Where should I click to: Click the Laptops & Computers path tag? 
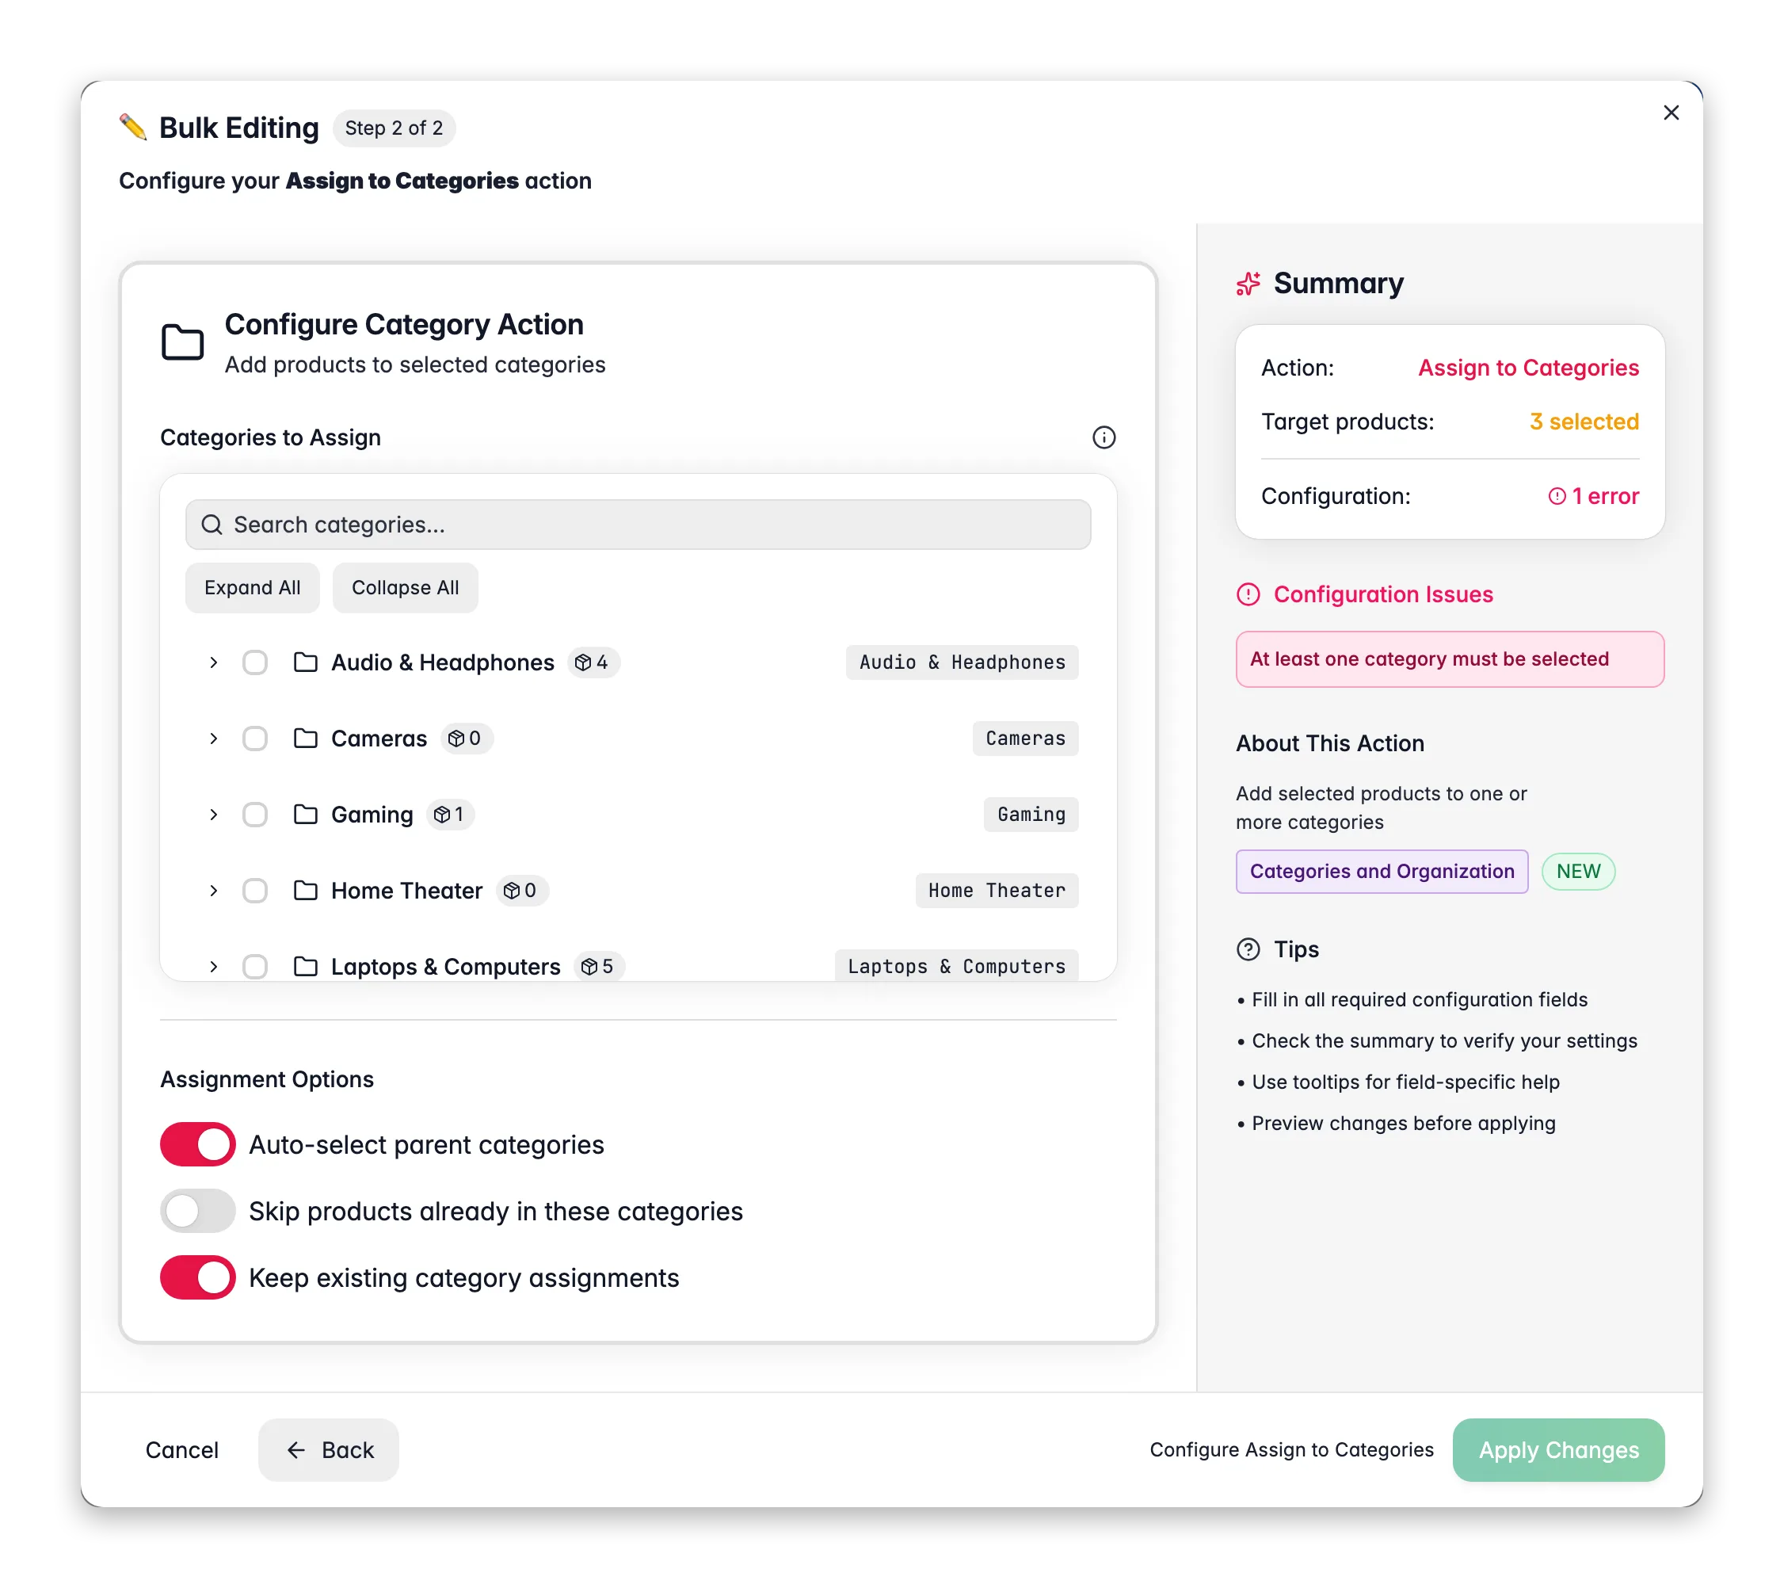pos(957,967)
